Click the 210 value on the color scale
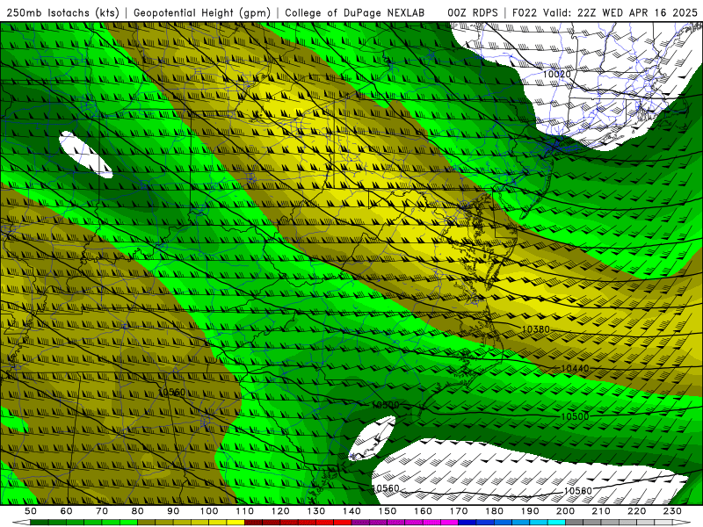This screenshot has height=527, width=703. point(601,511)
